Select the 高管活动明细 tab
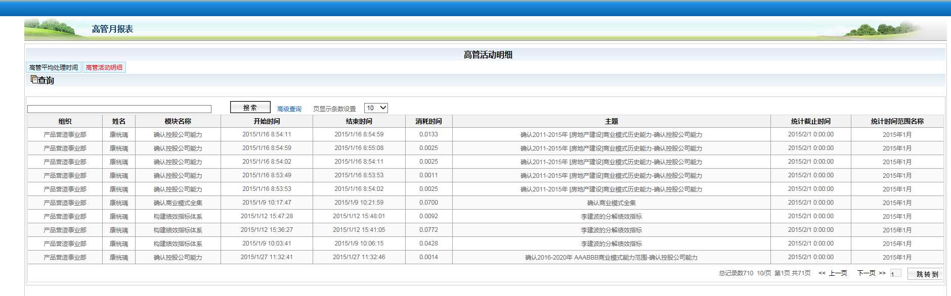The image size is (951, 296). click(104, 68)
